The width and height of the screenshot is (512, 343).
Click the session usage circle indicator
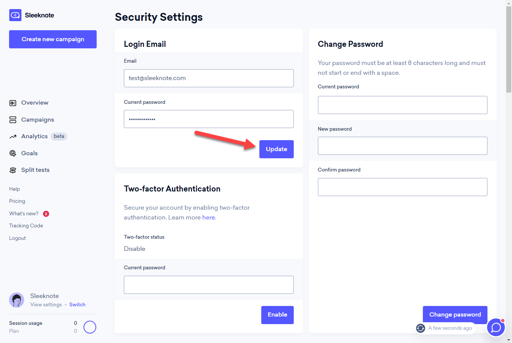[90, 327]
